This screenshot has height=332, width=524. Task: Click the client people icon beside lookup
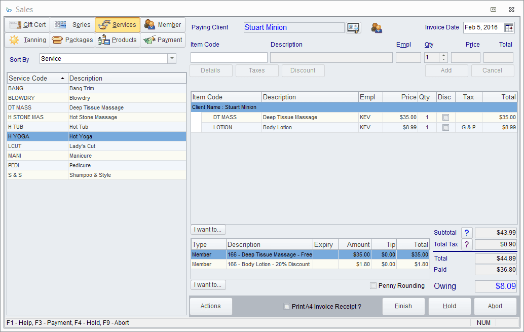pos(377,28)
